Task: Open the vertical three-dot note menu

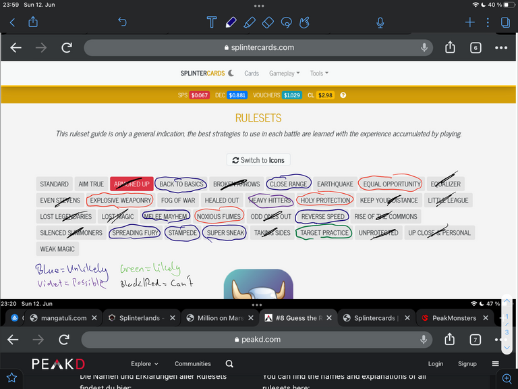Action: click(488, 22)
